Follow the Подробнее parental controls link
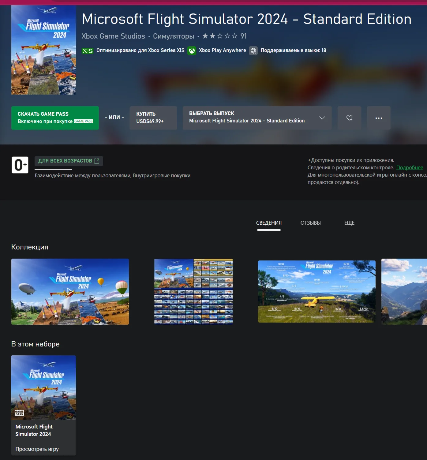This screenshot has height=460, width=427. pos(410,167)
